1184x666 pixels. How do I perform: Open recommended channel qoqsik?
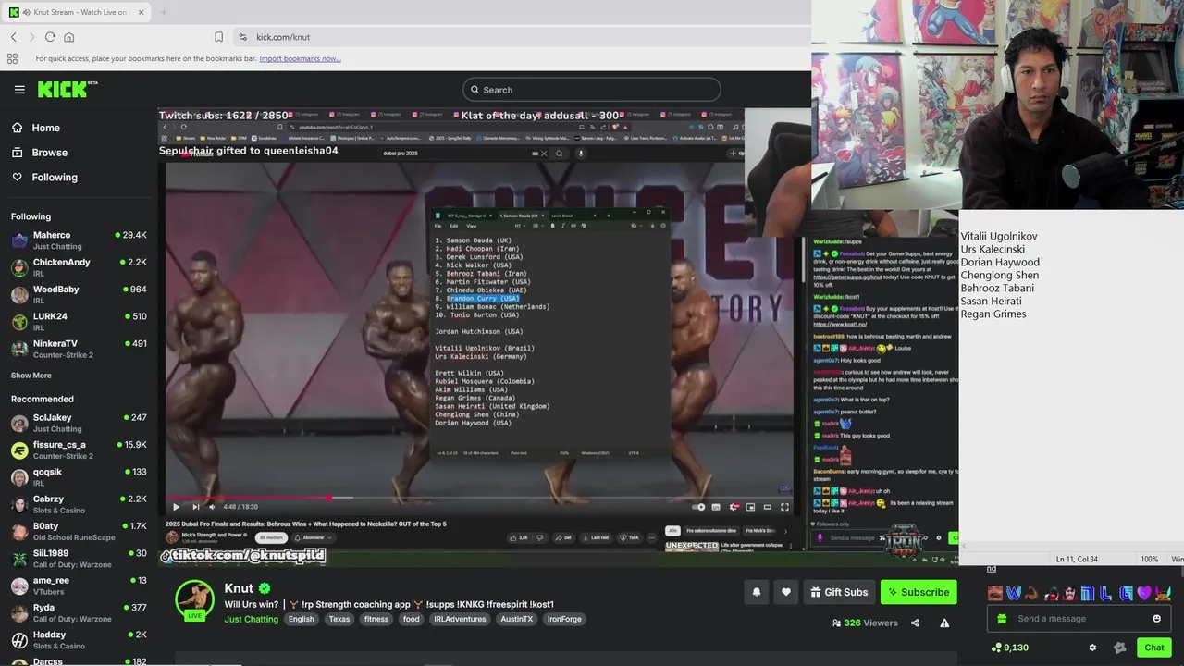(x=79, y=476)
